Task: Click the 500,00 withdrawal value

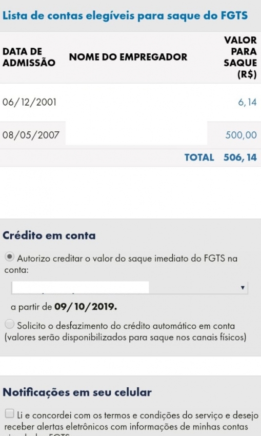Action: 241,135
